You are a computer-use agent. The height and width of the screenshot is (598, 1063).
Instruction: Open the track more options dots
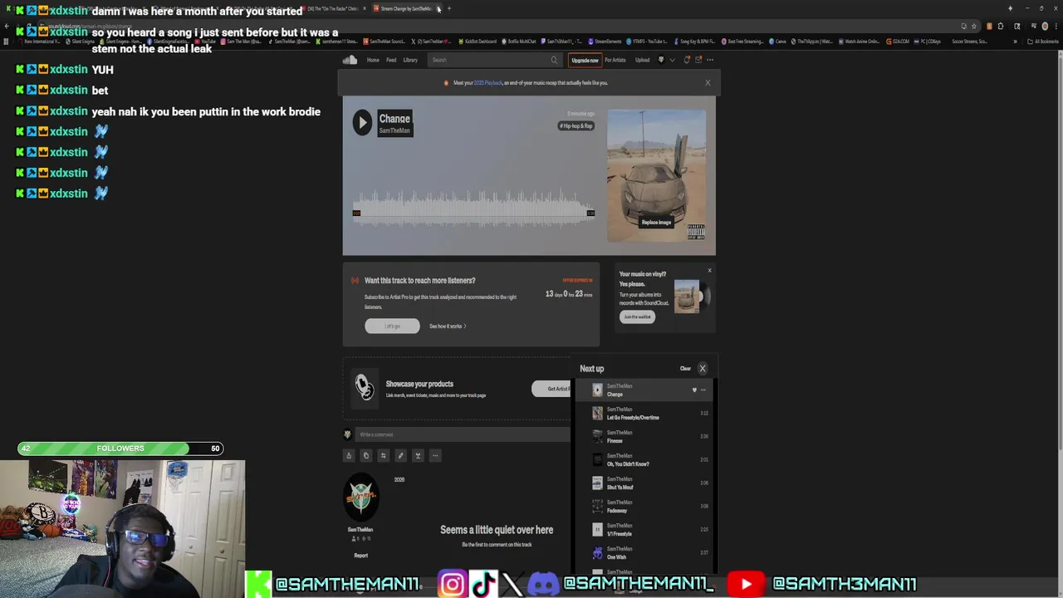pyautogui.click(x=435, y=455)
